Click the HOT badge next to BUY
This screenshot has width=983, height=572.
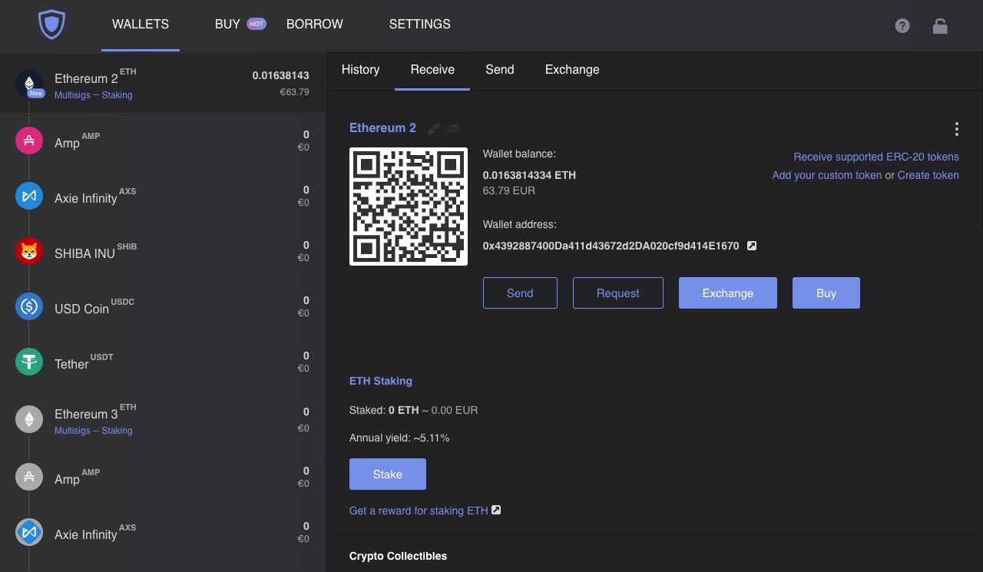(257, 24)
